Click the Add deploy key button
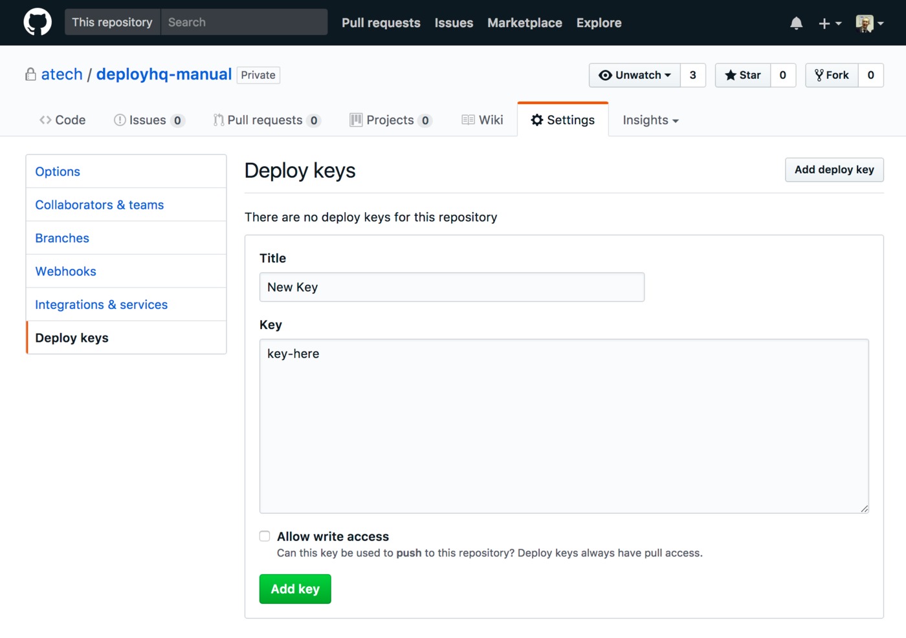 pyautogui.click(x=834, y=170)
